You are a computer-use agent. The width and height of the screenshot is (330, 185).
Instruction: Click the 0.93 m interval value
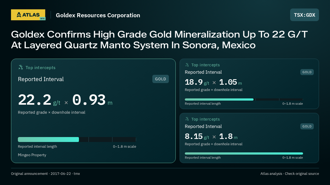point(92,100)
